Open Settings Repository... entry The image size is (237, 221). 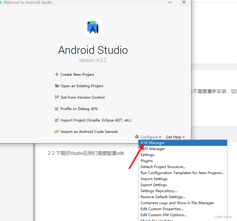pos(183,191)
